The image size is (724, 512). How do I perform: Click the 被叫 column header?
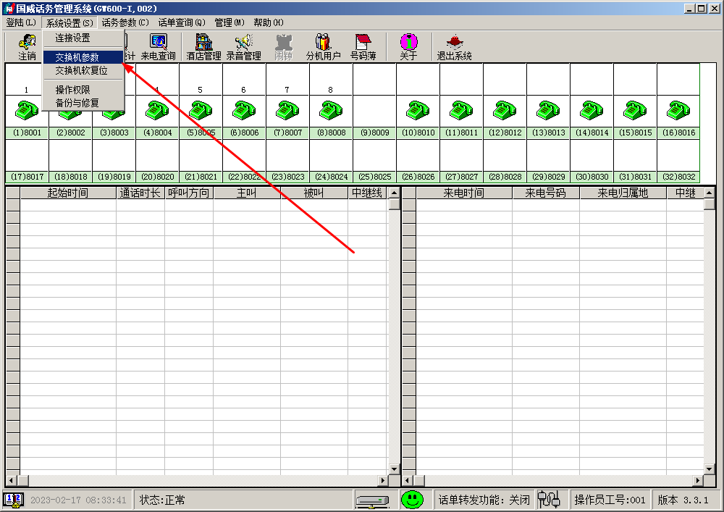pyautogui.click(x=313, y=193)
